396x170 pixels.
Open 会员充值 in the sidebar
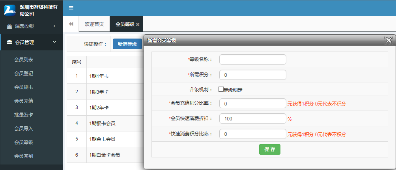click(24, 101)
